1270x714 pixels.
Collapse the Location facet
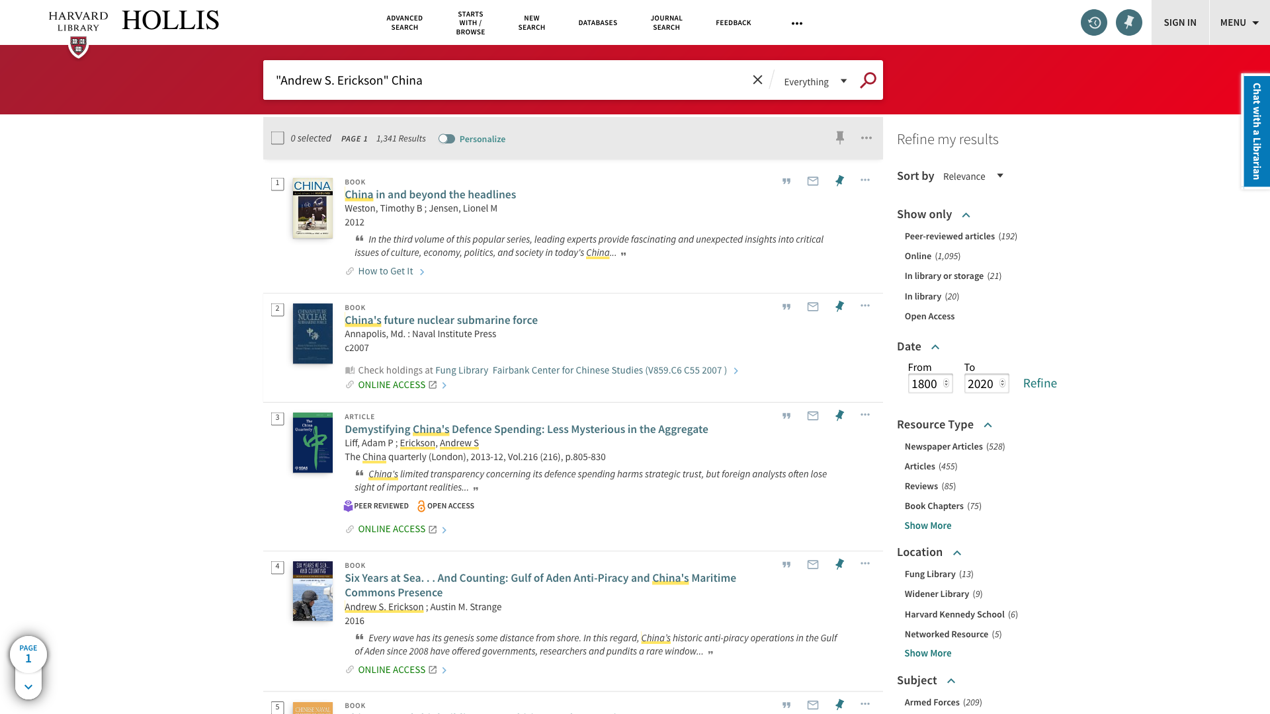click(x=957, y=553)
